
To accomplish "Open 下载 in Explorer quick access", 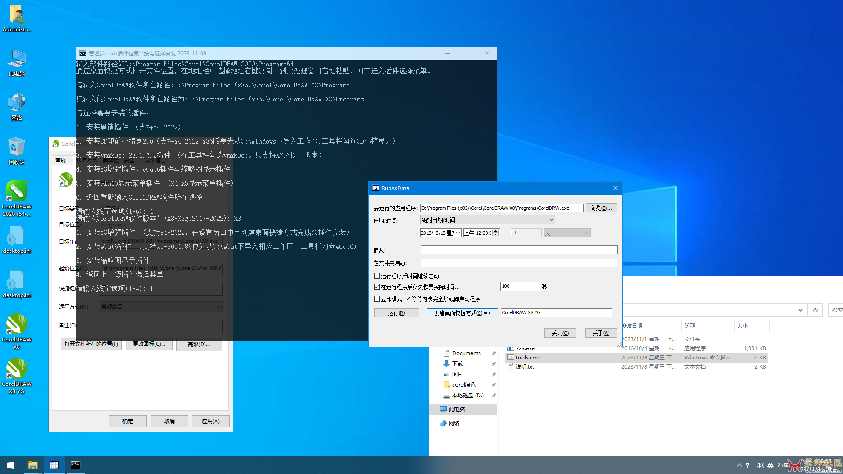I will [x=458, y=364].
